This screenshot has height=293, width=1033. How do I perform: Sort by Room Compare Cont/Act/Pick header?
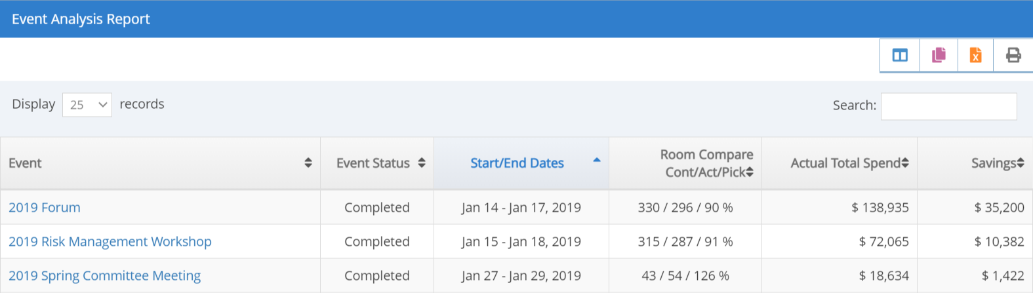pos(706,163)
